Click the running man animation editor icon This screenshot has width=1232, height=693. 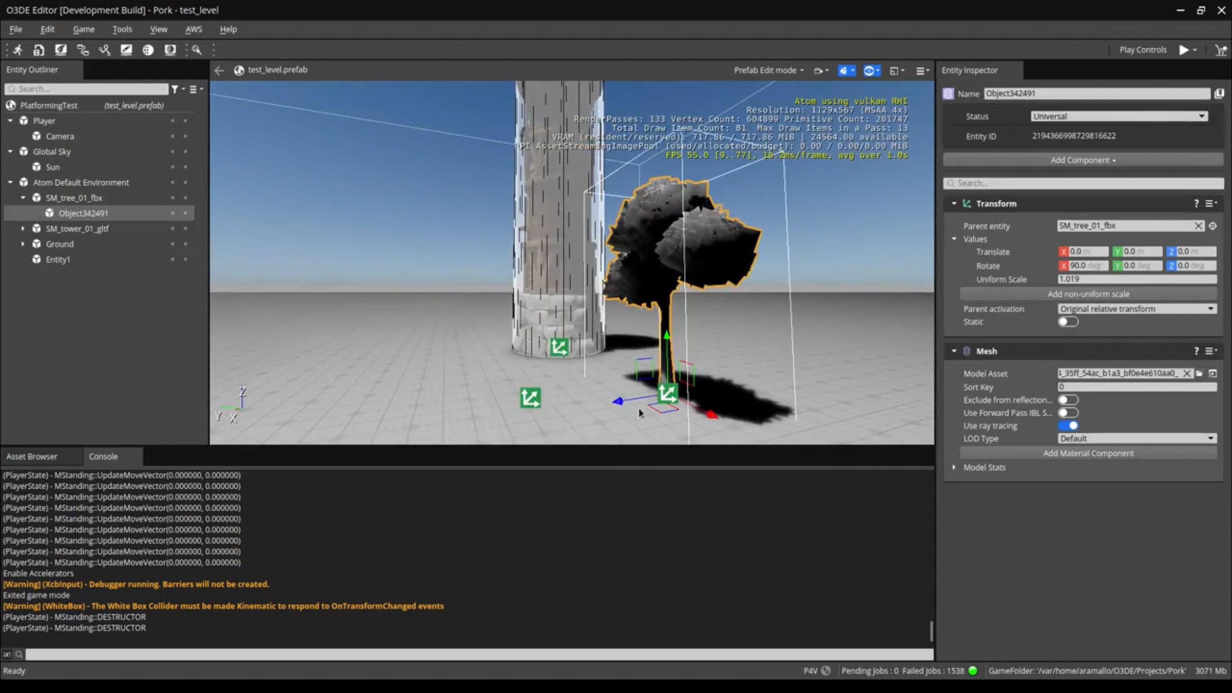(x=17, y=50)
